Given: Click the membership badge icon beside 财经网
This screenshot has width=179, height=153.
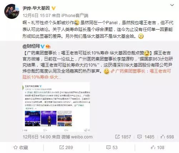Looking at the screenshot, I should click(48, 46).
